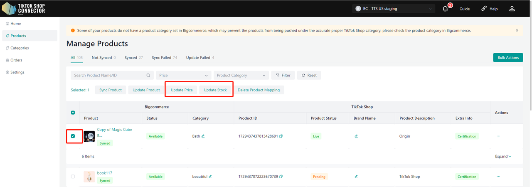
Task: Open Help in the top bar
Action: pyautogui.click(x=489, y=9)
